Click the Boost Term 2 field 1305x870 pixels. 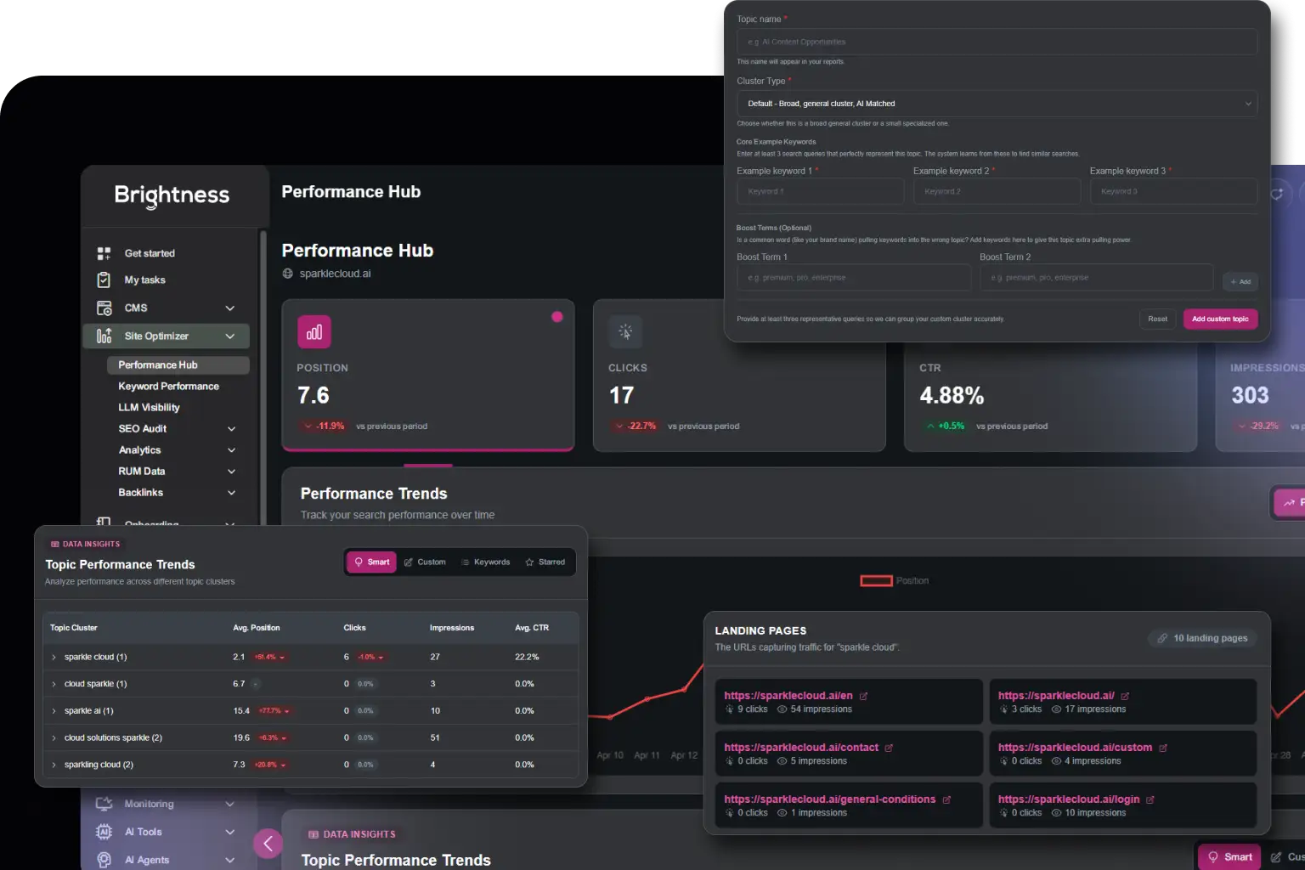[1096, 278]
